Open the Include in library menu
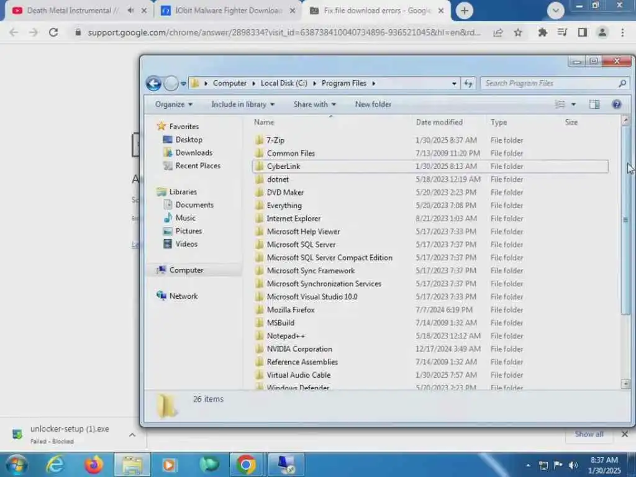Viewport: 636px width, 477px height. point(243,104)
